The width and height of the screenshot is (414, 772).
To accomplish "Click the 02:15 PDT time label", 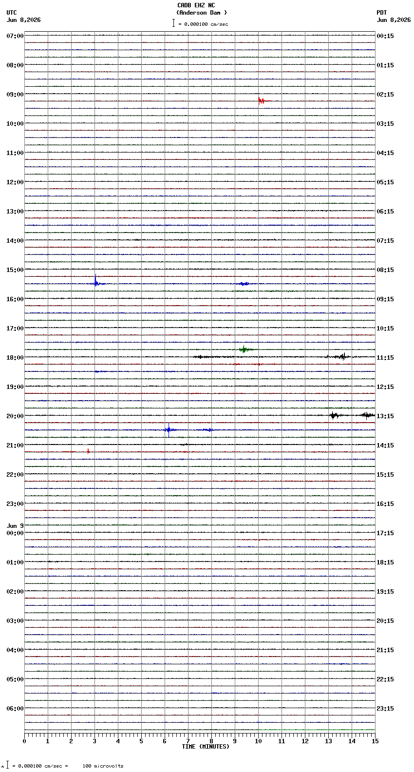I will point(385,95).
